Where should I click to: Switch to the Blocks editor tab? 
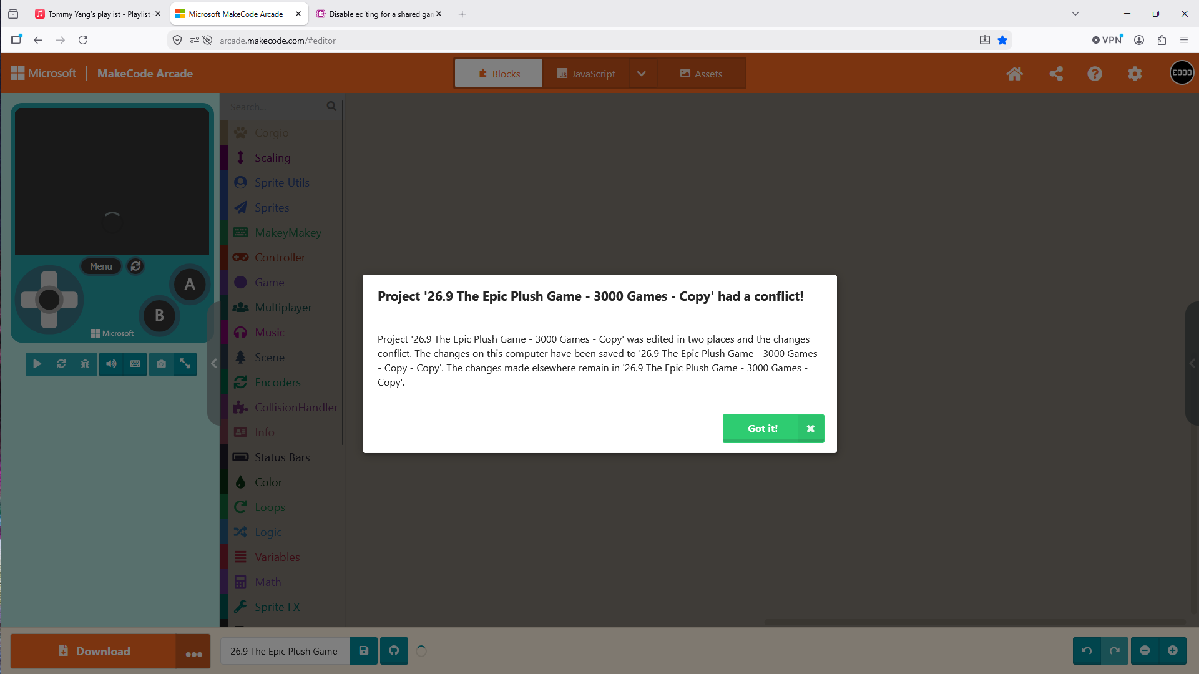pos(499,74)
